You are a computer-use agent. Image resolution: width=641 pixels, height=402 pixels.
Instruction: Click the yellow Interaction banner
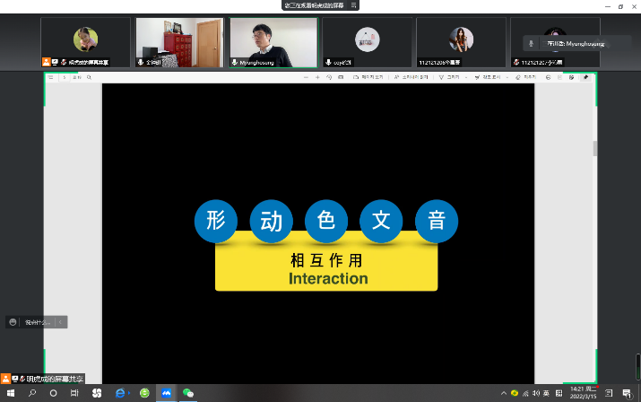tap(326, 268)
